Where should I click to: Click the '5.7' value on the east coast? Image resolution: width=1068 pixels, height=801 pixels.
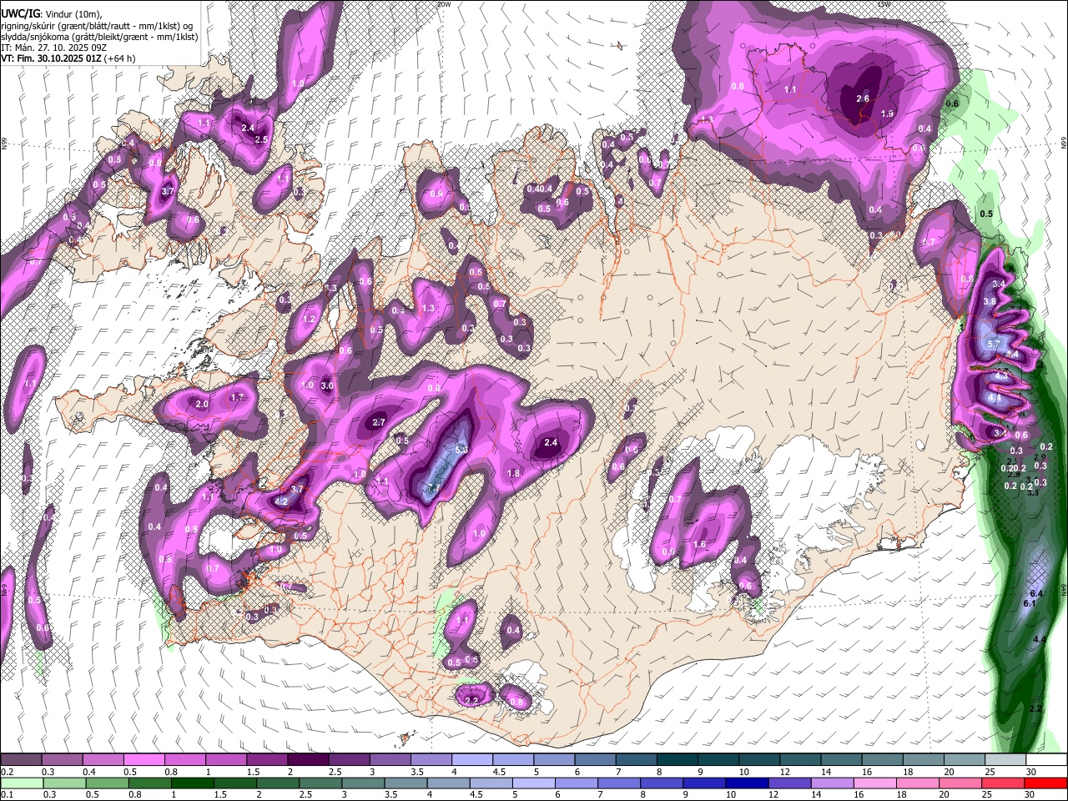coord(994,344)
